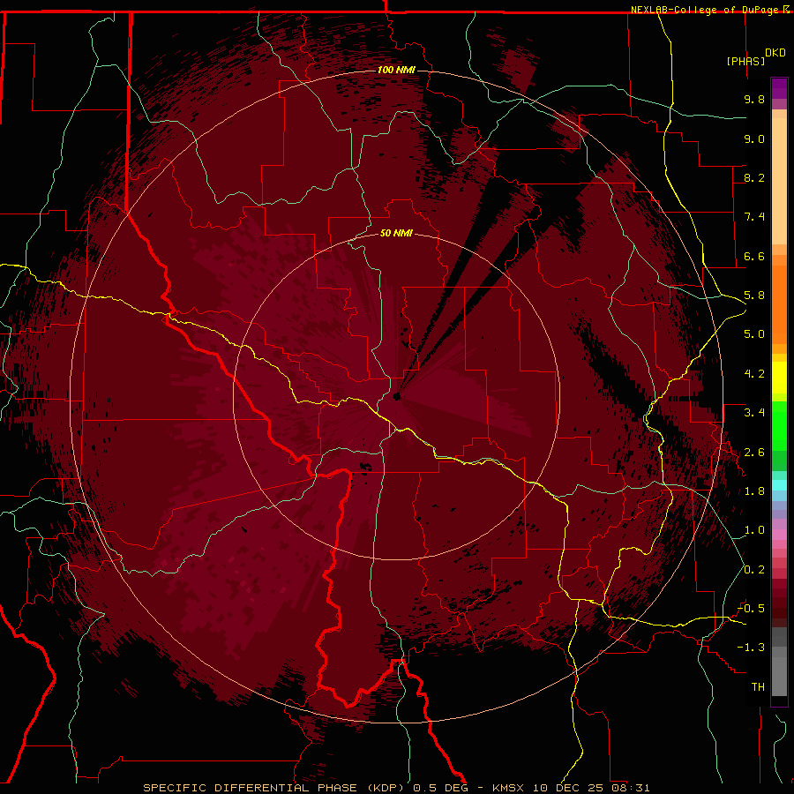Pick the large peach segment of the color scale
This screenshot has width=794, height=794.
point(779,181)
